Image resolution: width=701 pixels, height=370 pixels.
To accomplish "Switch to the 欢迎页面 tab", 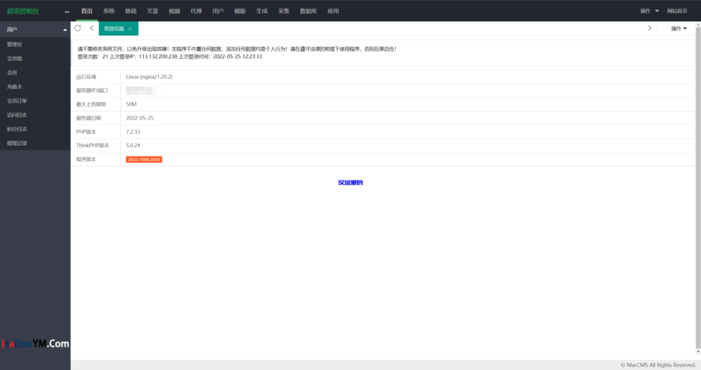I will [x=114, y=29].
